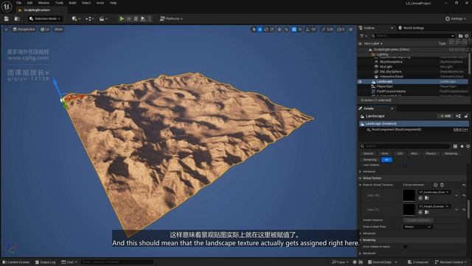Toggle visibility eye of Landscape actor
This screenshot has height=266, width=472.
360,81
